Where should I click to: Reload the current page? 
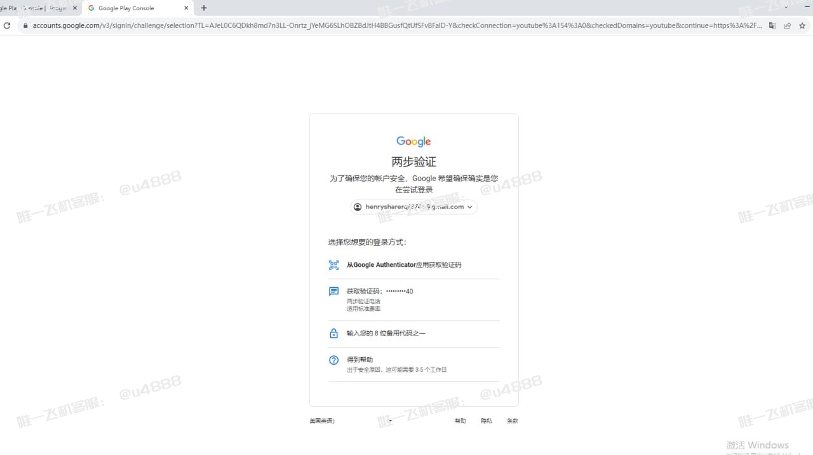[x=6, y=25]
